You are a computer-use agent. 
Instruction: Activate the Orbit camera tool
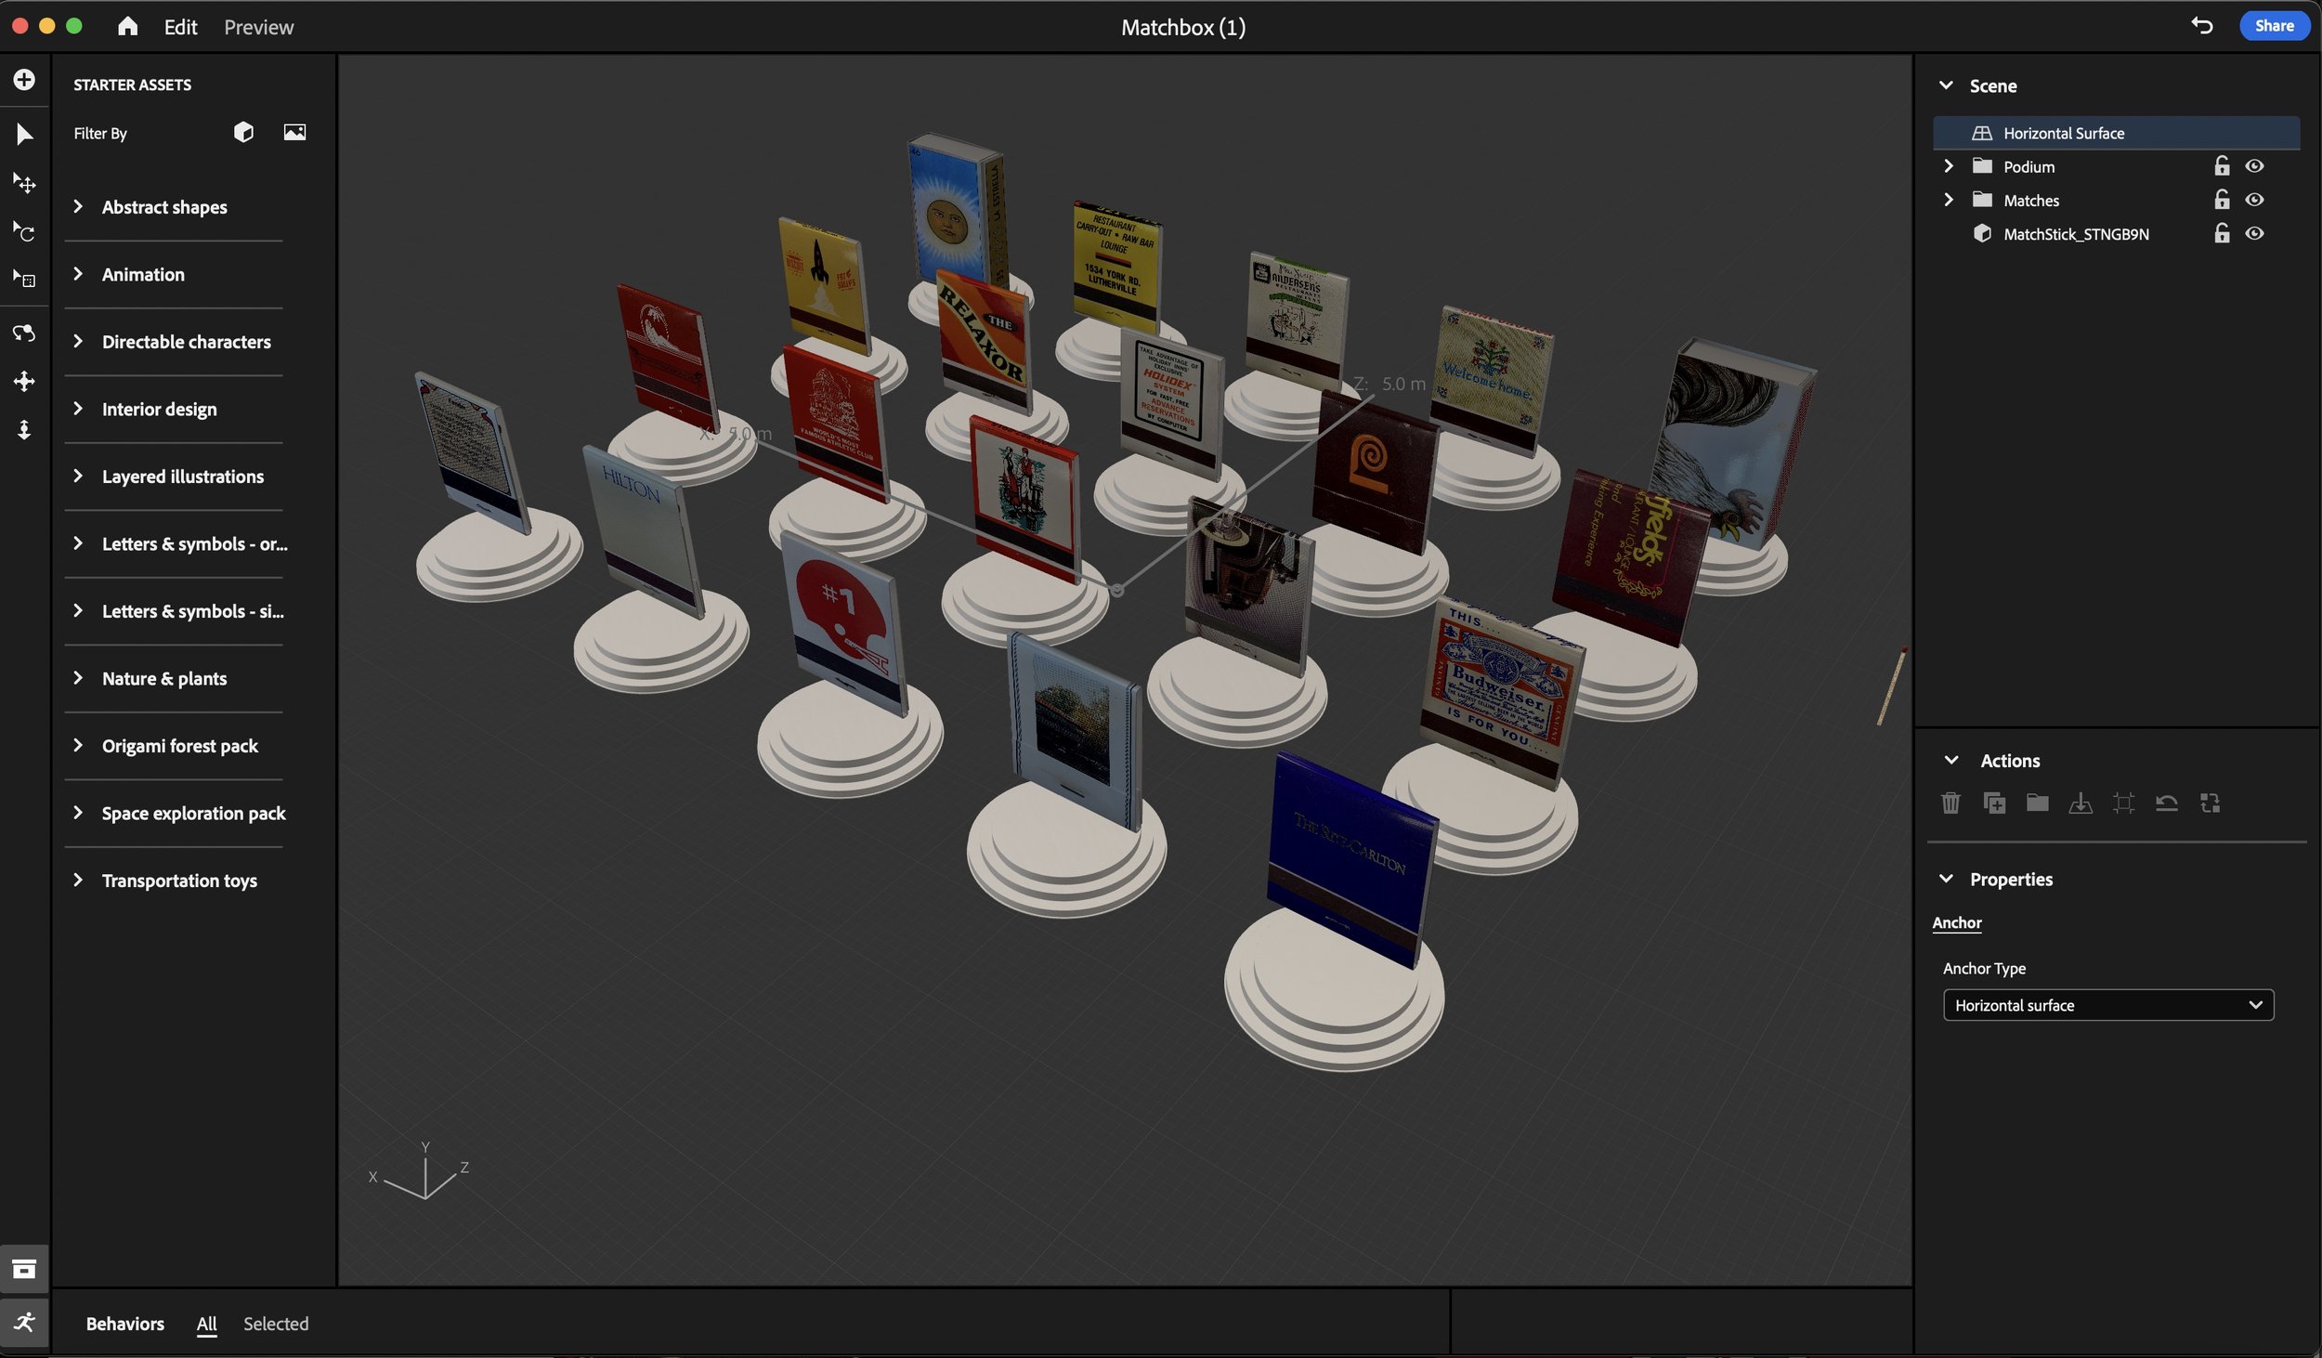click(x=24, y=333)
